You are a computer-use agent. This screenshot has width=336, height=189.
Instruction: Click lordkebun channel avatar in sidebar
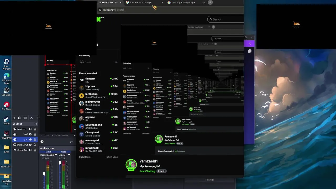tap(82, 96)
